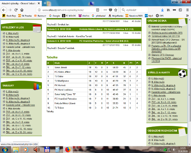Viewport: 191px width, 153px height.
Task: Open Google bookmark
Action: 54,16
